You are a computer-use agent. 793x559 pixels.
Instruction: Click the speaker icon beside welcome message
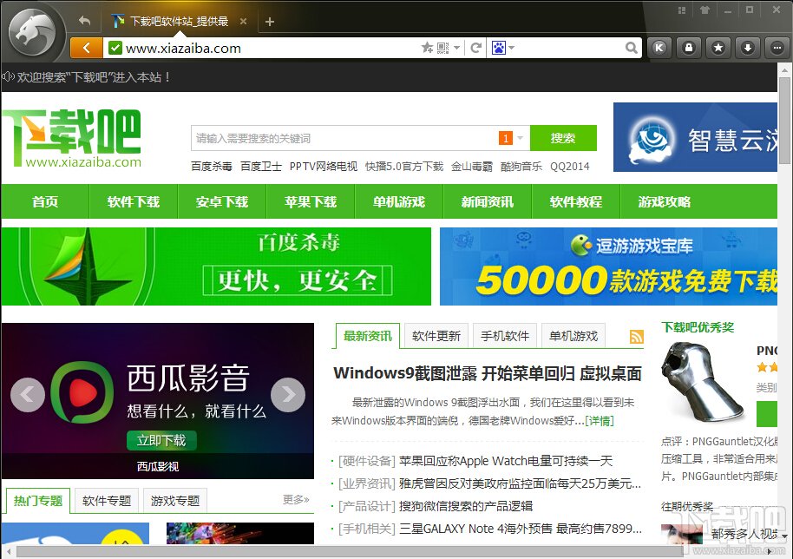tap(8, 77)
